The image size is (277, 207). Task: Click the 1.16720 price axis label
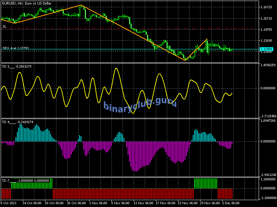(x=267, y=7)
